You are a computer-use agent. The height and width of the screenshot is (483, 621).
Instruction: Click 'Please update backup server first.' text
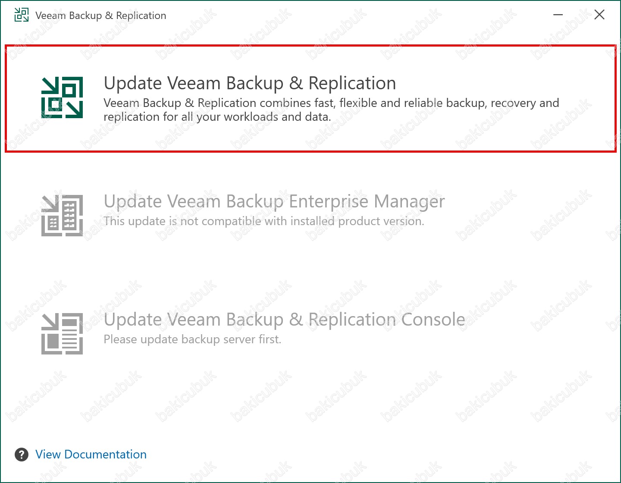pos(192,339)
